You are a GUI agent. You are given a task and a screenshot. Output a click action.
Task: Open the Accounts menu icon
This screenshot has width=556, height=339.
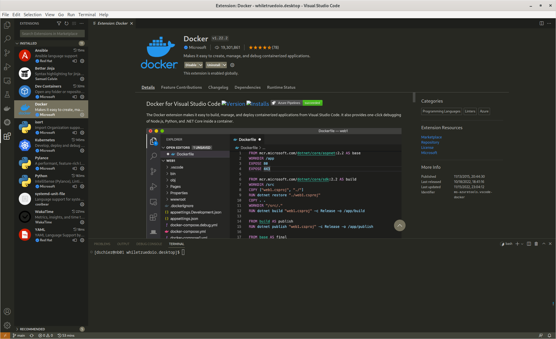[7, 312]
